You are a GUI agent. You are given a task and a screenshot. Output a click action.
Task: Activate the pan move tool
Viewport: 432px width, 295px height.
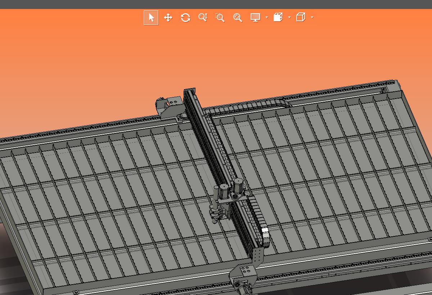tap(168, 18)
